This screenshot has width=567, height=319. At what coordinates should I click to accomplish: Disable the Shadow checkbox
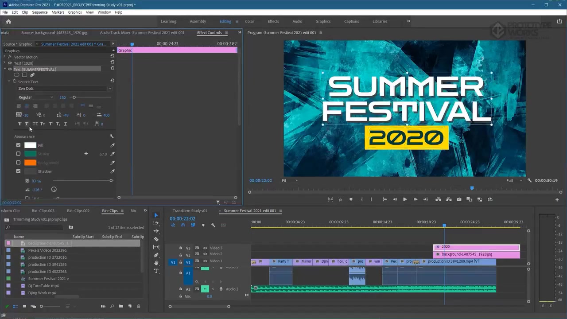pyautogui.click(x=18, y=171)
